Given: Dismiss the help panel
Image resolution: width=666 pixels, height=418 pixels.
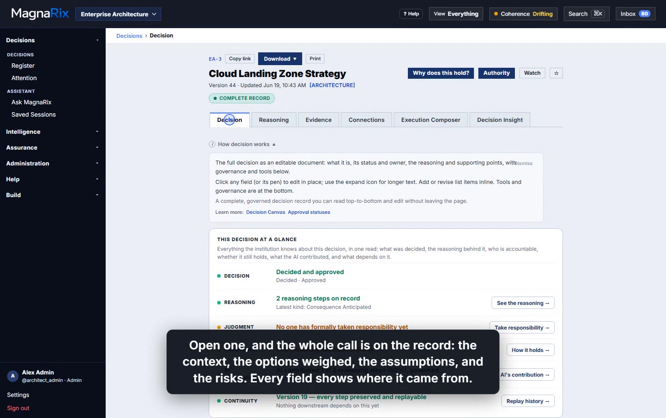Looking at the screenshot, I should 524,163.
